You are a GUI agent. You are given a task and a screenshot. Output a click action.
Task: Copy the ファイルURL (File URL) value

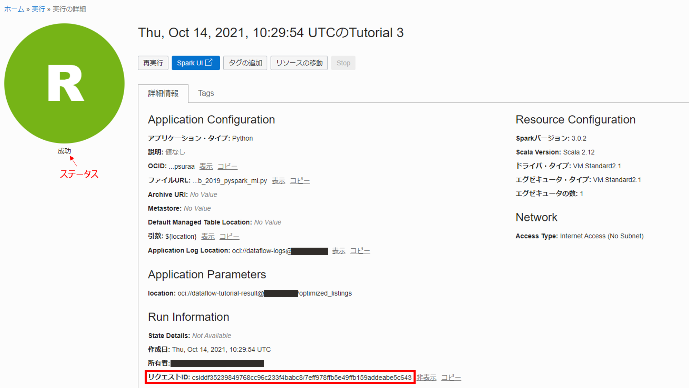[300, 181]
